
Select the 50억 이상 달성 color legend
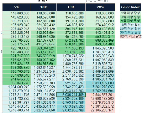point(130,32)
